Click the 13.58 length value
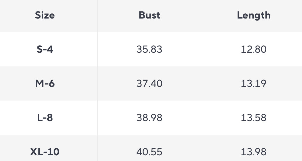The height and width of the screenshot is (161, 302). coord(254,118)
